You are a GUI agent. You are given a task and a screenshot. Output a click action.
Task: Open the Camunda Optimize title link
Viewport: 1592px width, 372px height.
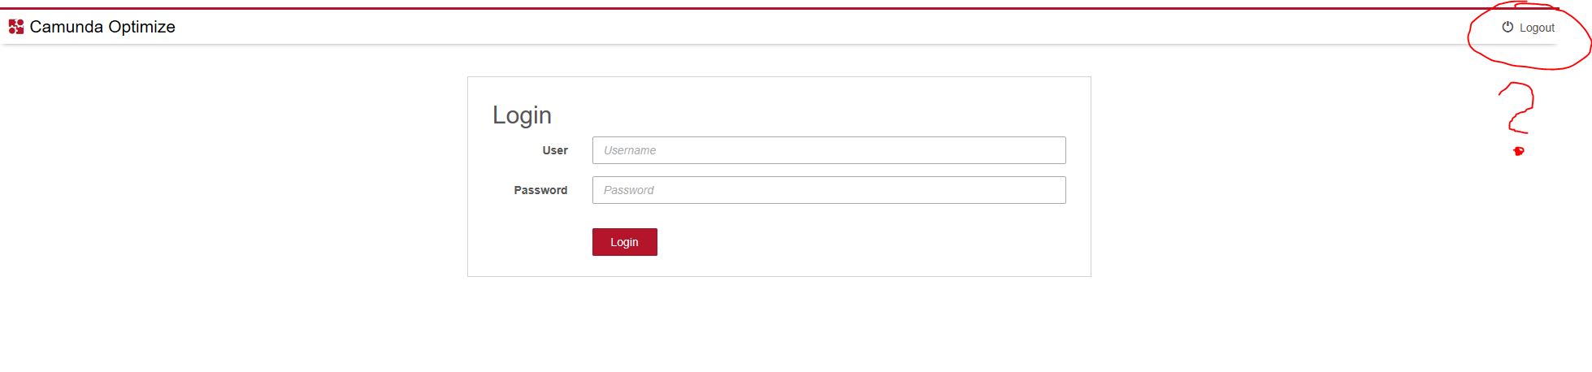(102, 27)
